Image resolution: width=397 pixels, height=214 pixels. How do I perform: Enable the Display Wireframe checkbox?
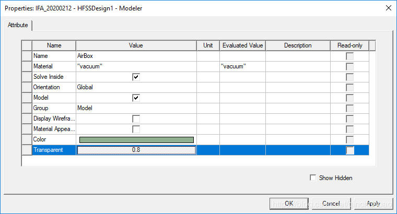tap(136, 118)
